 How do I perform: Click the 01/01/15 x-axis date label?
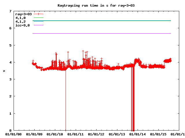tap(158, 134)
